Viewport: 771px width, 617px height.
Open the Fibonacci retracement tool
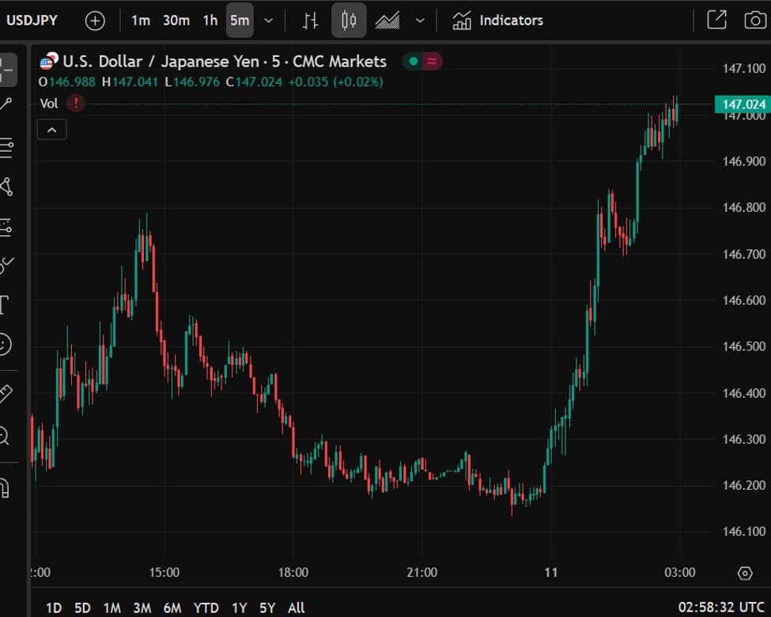[6, 146]
